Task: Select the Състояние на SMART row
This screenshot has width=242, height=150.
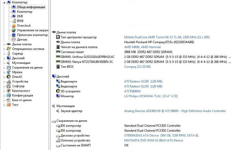Action: [x=76, y=145]
